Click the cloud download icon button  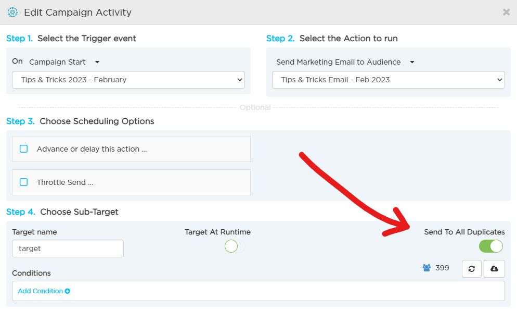[x=494, y=269]
